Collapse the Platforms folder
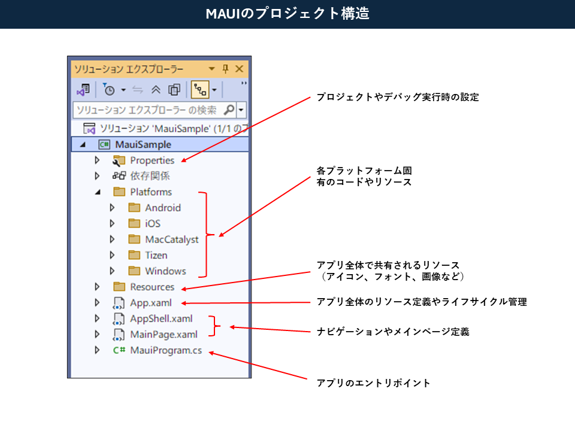The height and width of the screenshot is (431, 575). tap(98, 192)
